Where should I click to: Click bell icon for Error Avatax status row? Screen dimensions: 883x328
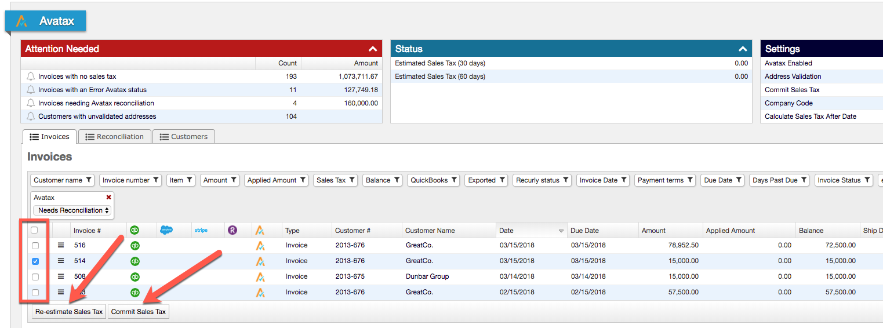pos(31,90)
